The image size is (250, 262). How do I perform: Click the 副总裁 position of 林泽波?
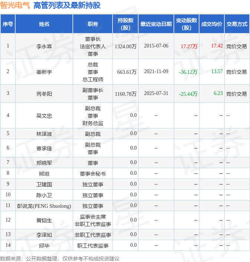(93, 134)
